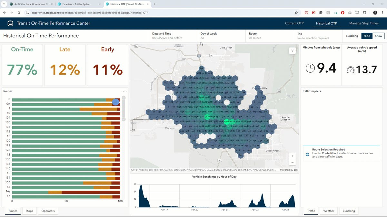Click the clock icon beside 9.4
The width and height of the screenshot is (387, 217).
310,68
